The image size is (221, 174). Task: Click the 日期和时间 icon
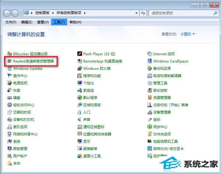10,112
